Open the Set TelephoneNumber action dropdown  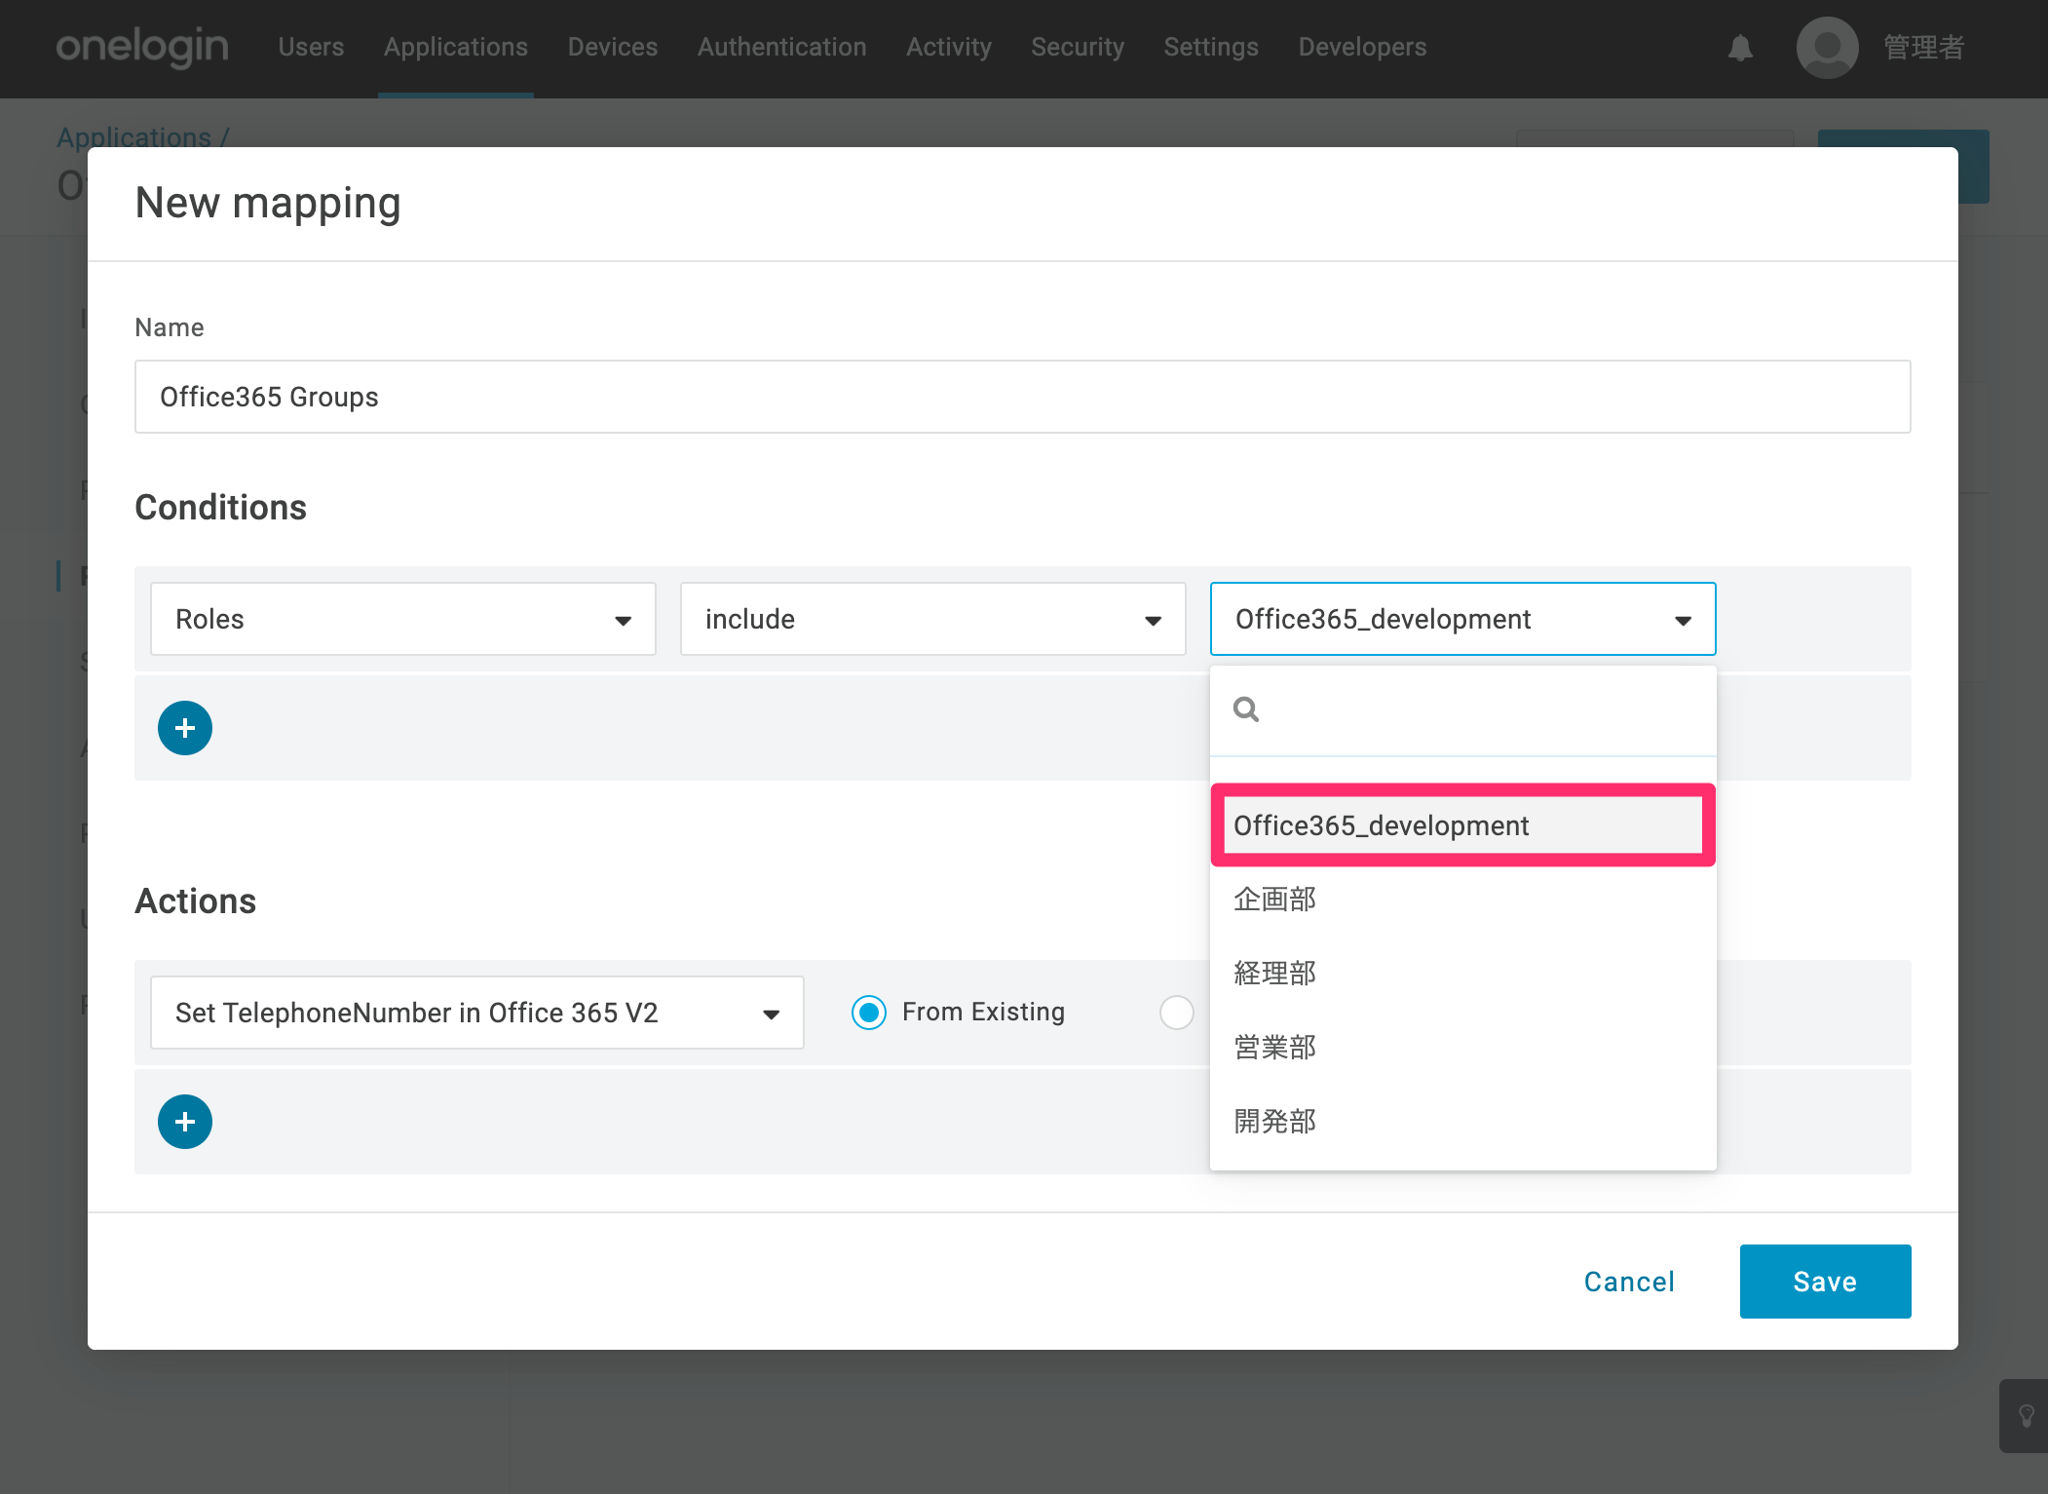[477, 1013]
